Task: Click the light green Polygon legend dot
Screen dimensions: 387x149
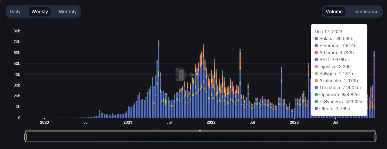Action: click(x=316, y=74)
